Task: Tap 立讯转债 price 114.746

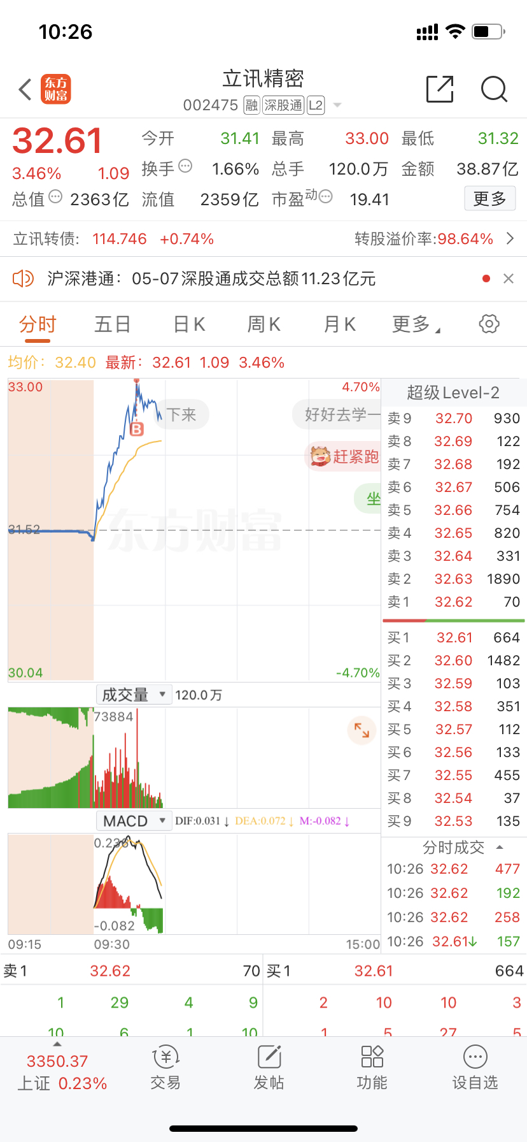Action: (120, 239)
